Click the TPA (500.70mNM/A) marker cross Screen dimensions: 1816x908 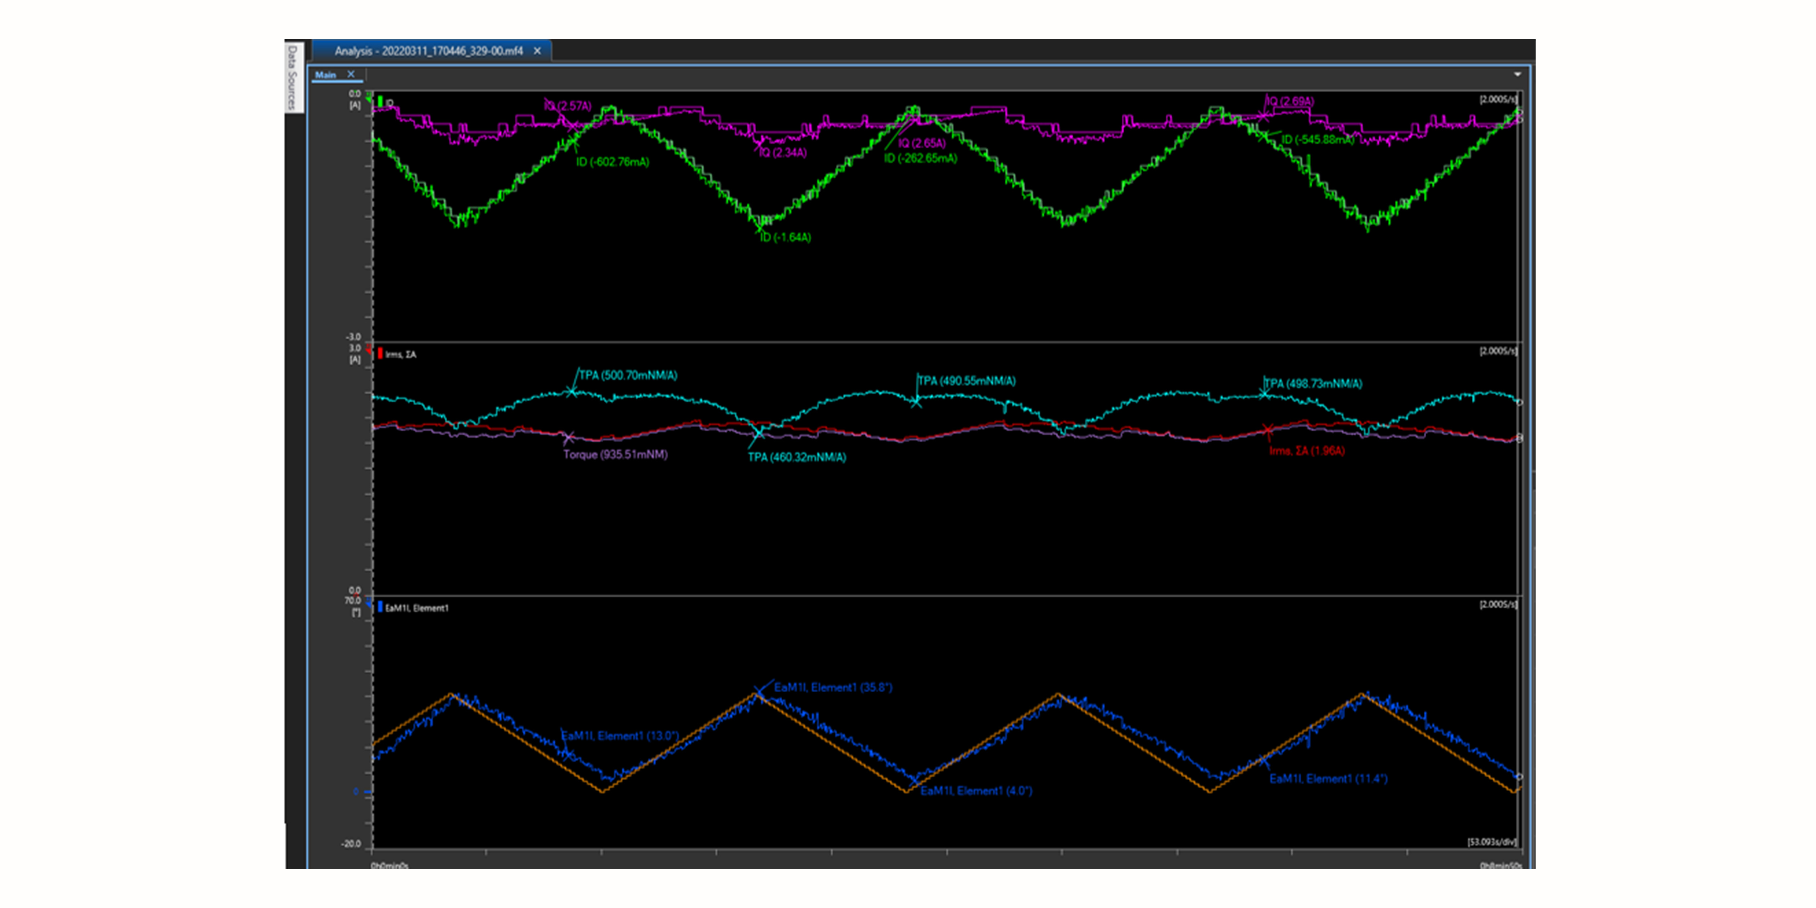(572, 391)
